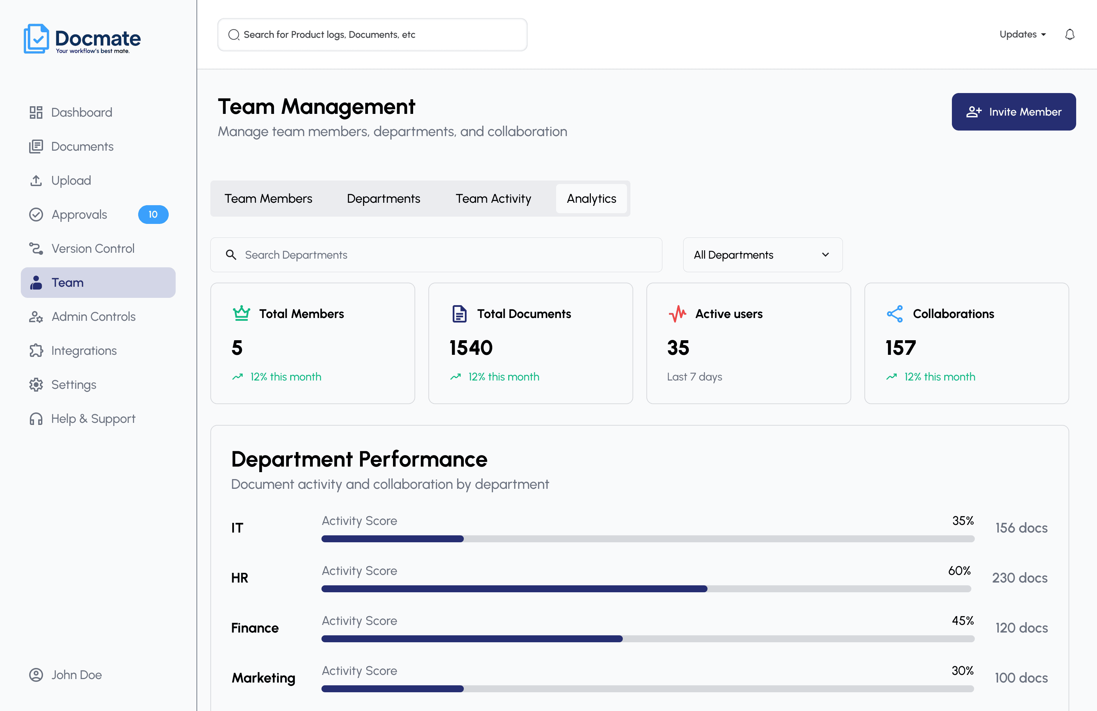Click the Collaborations share icon
Viewport: 1097px width, 711px height.
coord(895,313)
